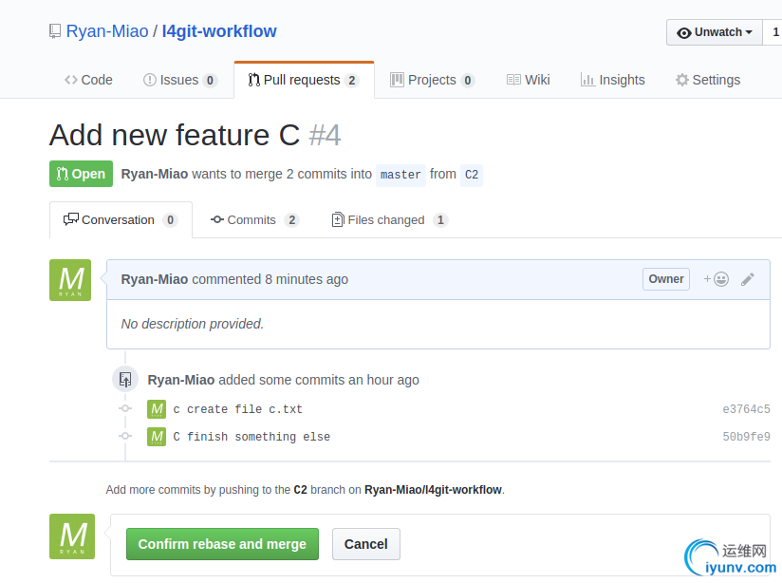
Task: Click the Owner badge
Action: tap(666, 279)
